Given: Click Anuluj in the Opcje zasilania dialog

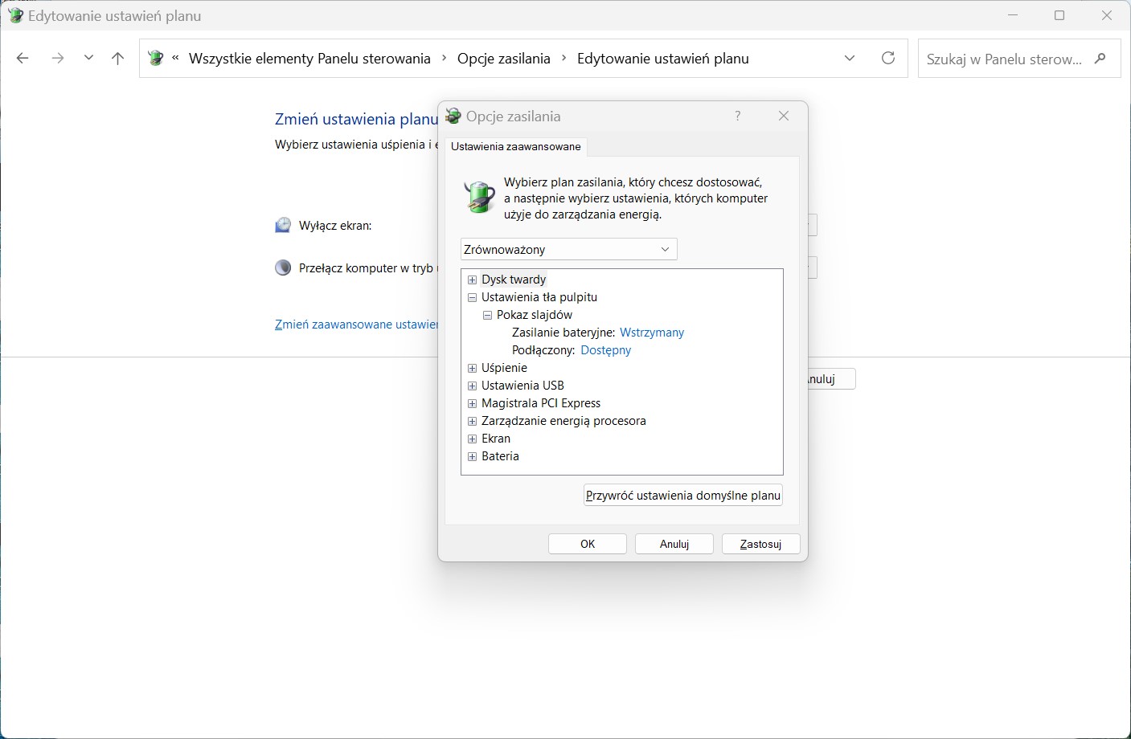Looking at the screenshot, I should coord(674,544).
